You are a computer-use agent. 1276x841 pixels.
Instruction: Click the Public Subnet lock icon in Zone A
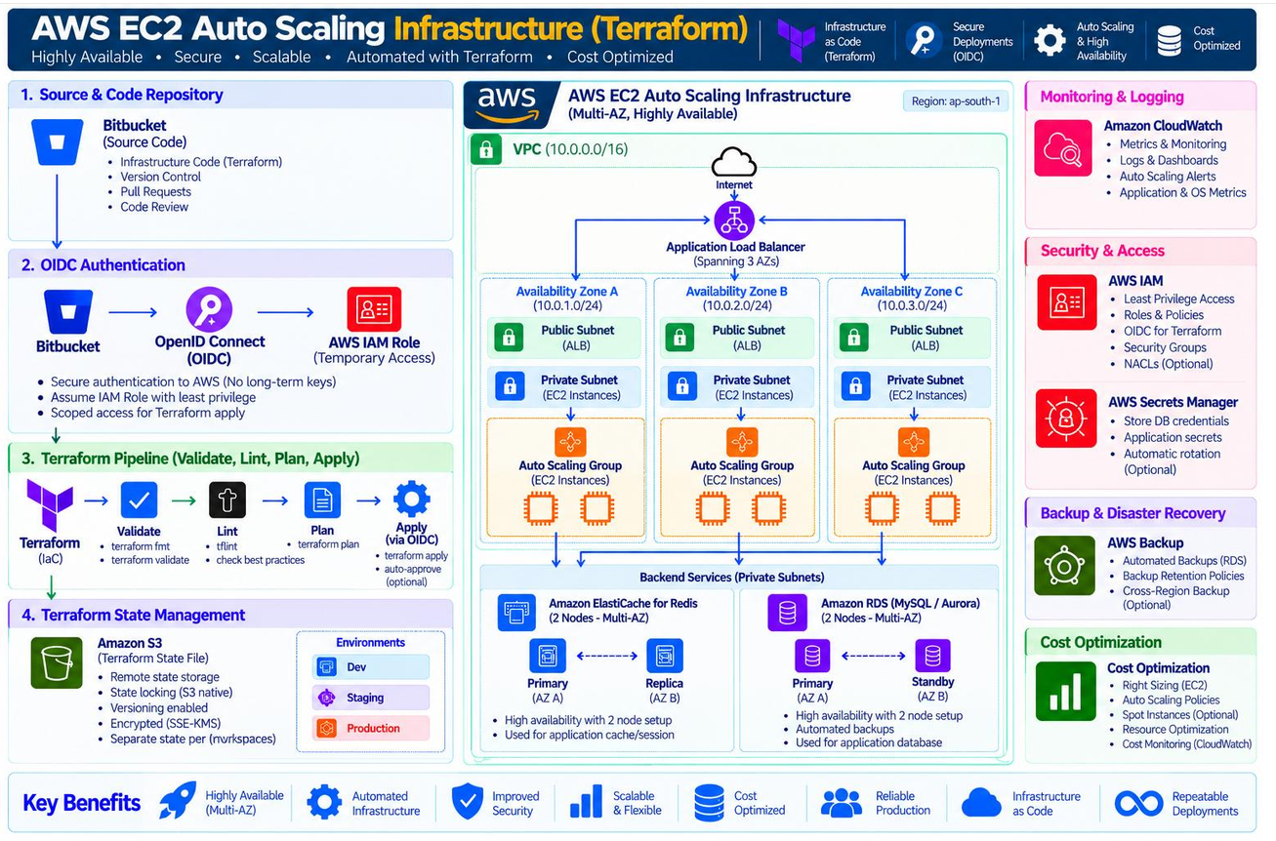click(509, 338)
